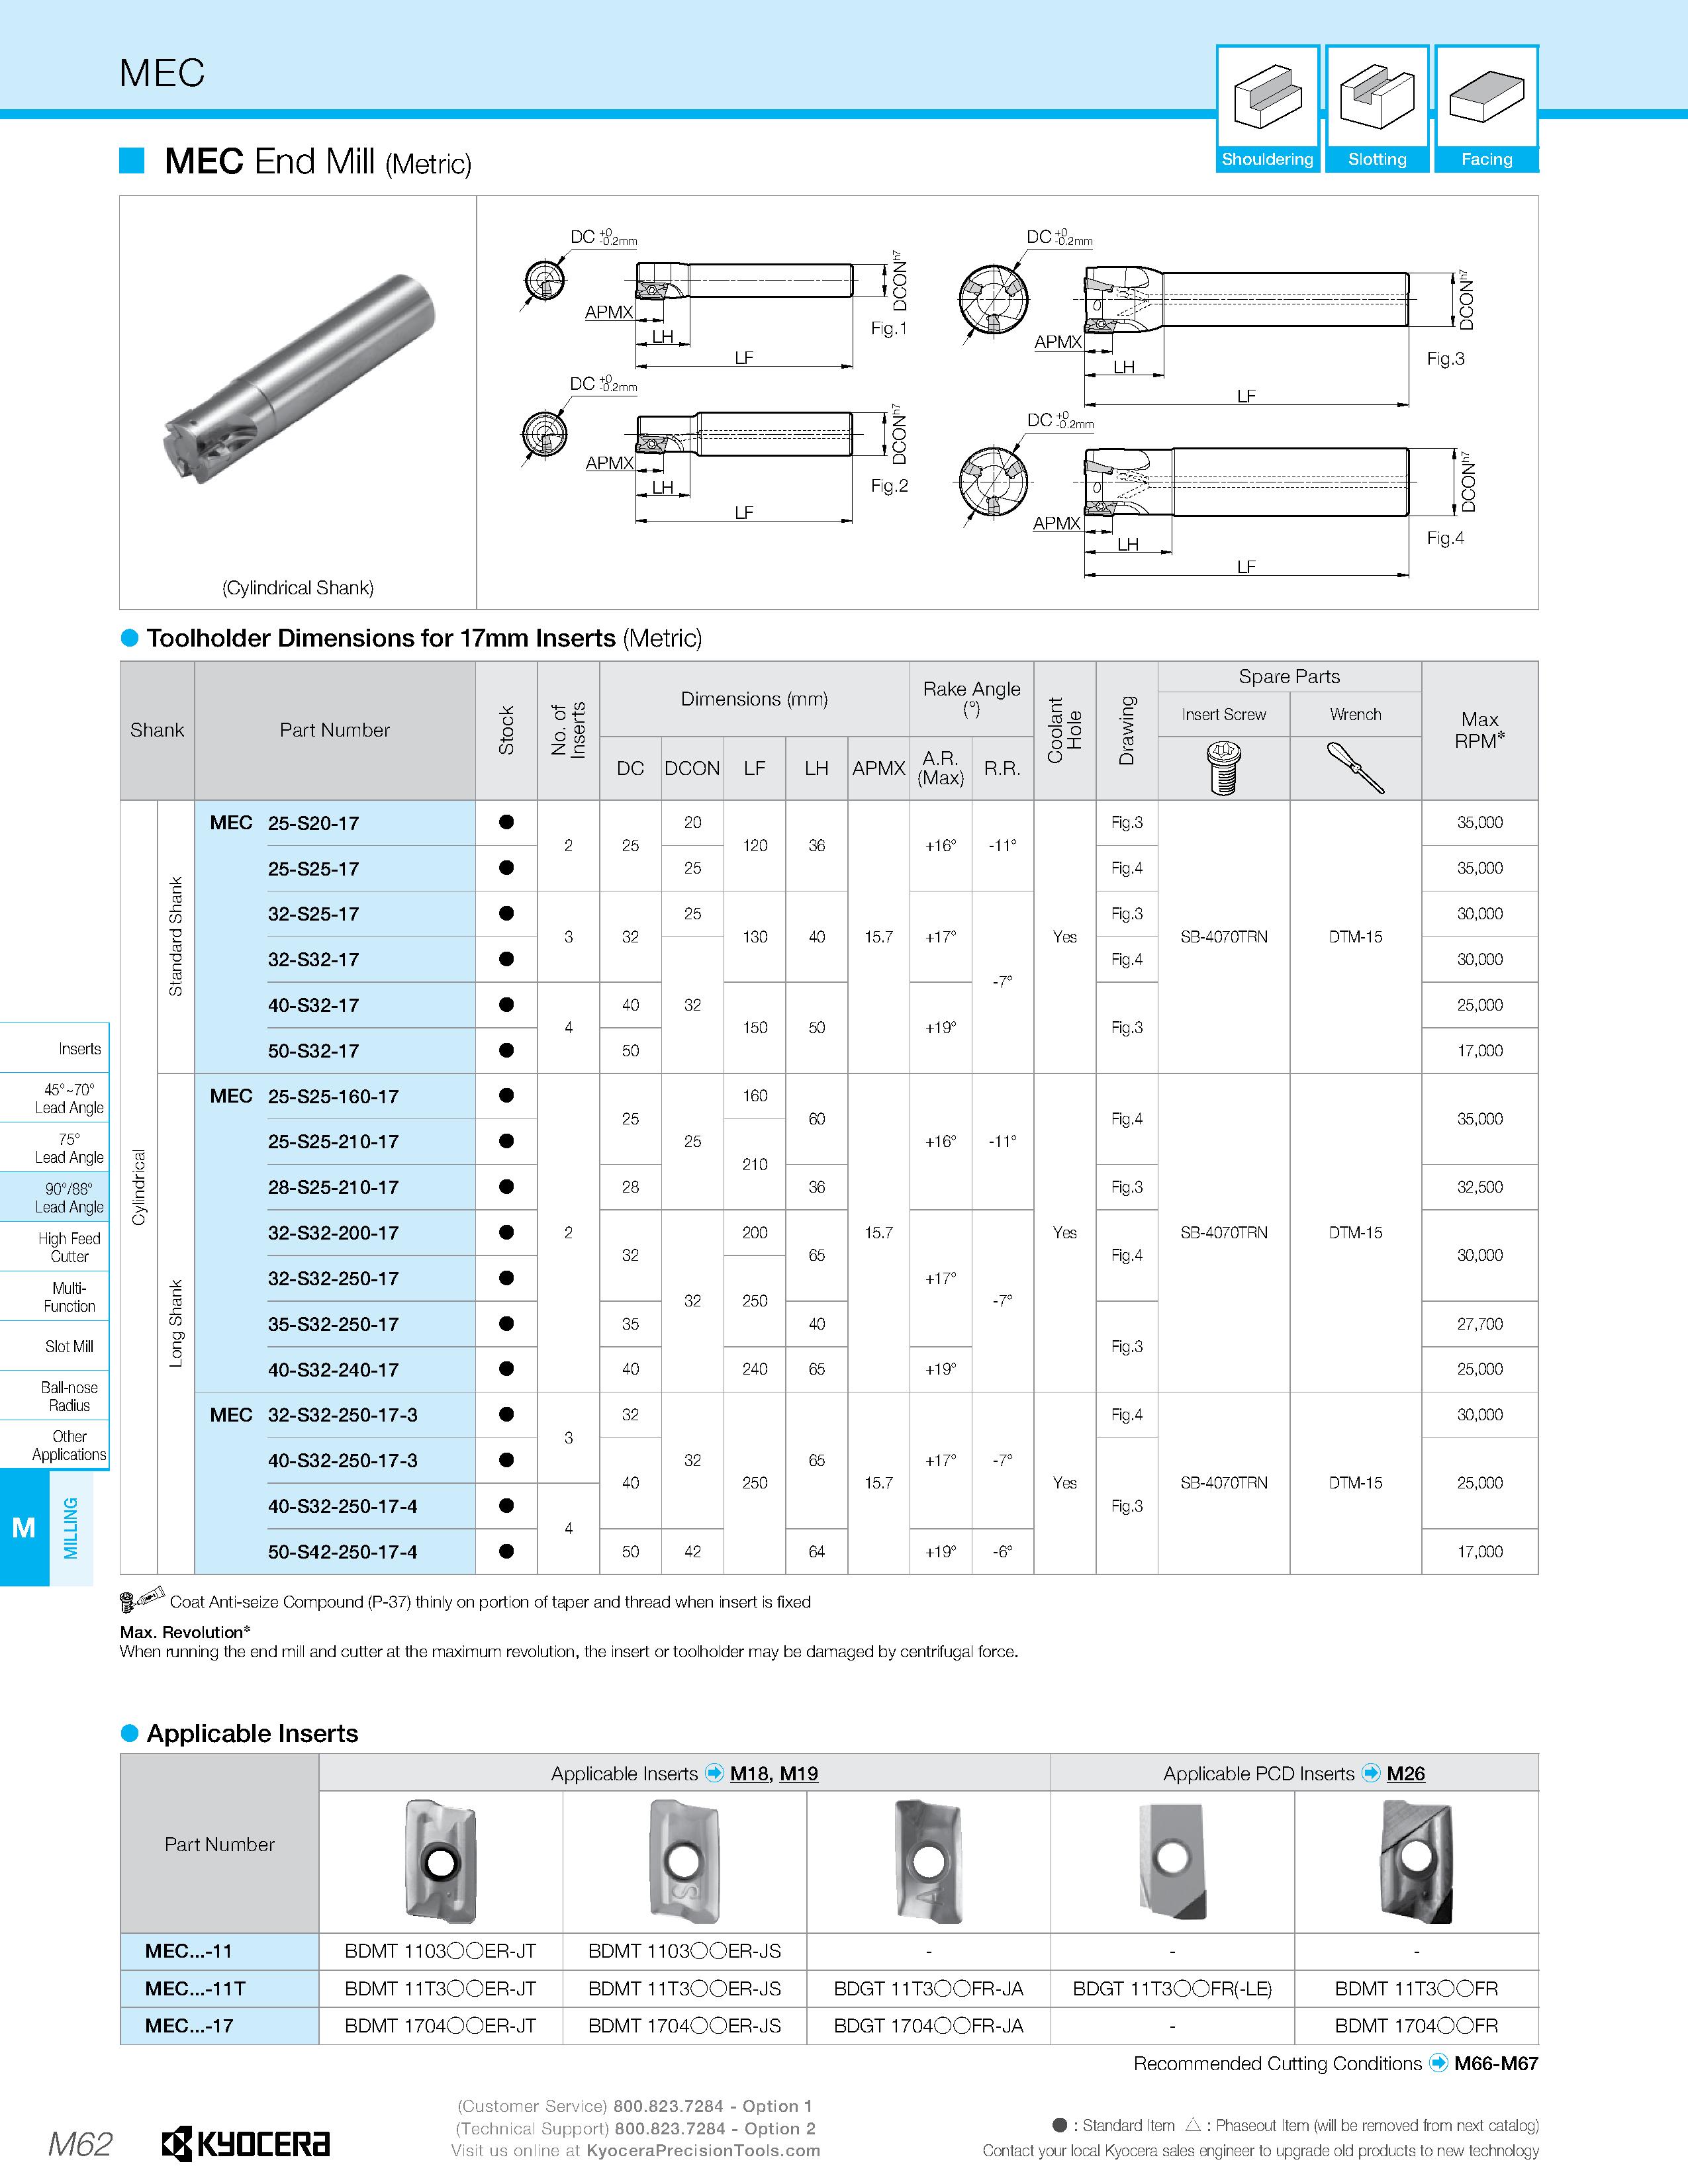The width and height of the screenshot is (1688, 2184).
Task: Click the stock dot for 25-S25-17
Action: (x=506, y=868)
